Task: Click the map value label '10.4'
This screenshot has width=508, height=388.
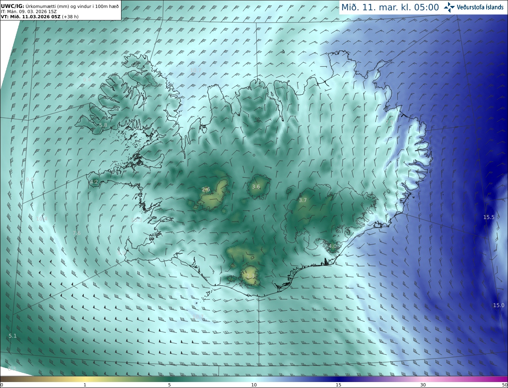Action: coord(41,219)
